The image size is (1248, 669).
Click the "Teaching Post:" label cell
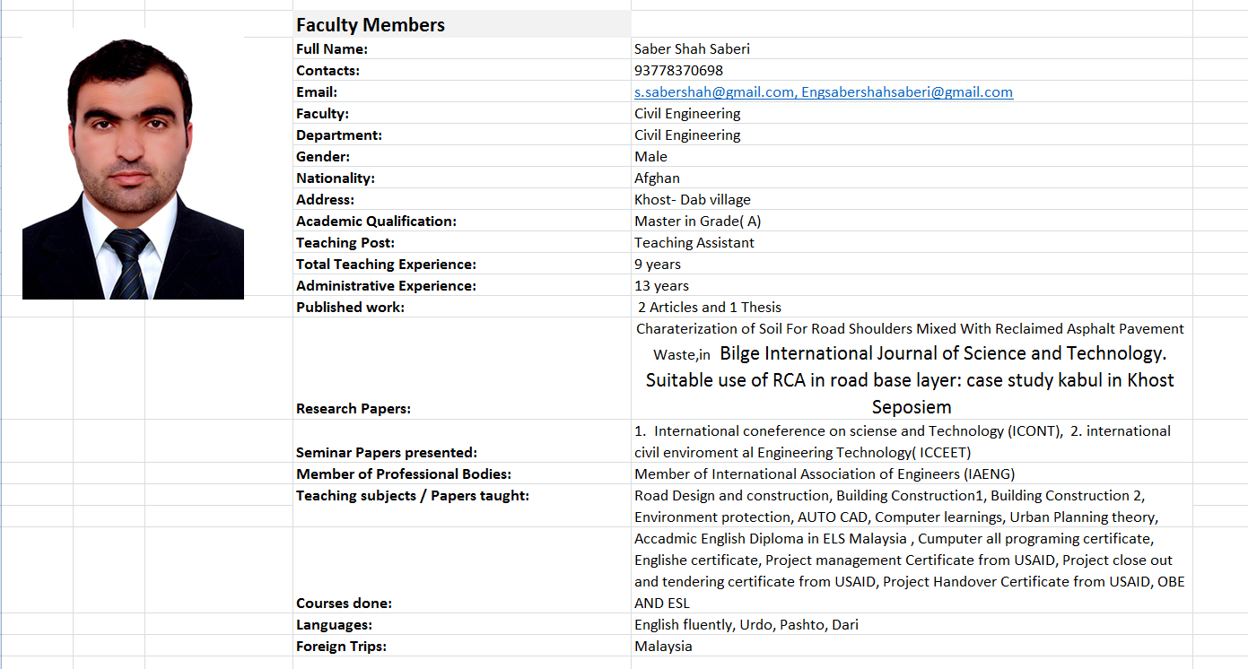(x=462, y=242)
